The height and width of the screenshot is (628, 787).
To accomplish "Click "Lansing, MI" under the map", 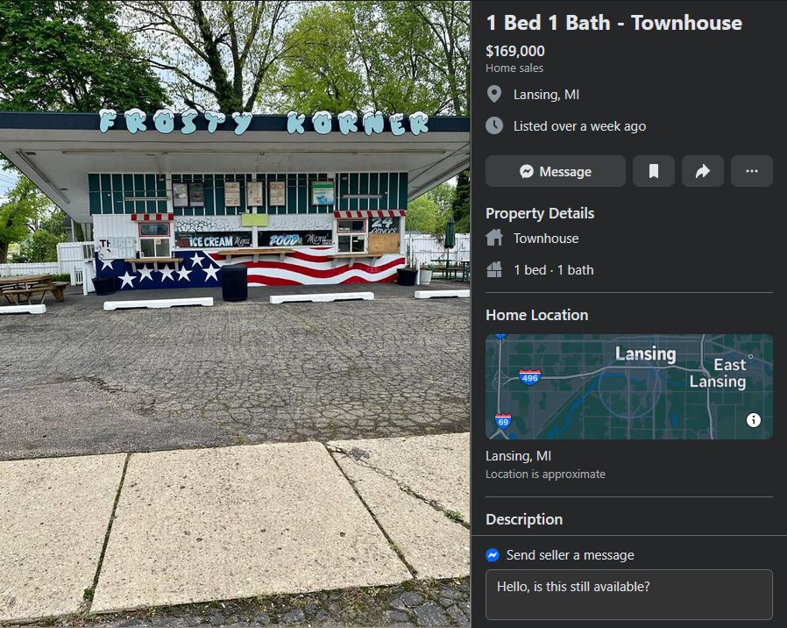I will (518, 456).
